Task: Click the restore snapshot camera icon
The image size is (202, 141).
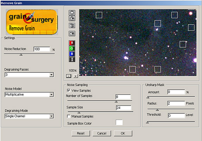Action: [72, 19]
